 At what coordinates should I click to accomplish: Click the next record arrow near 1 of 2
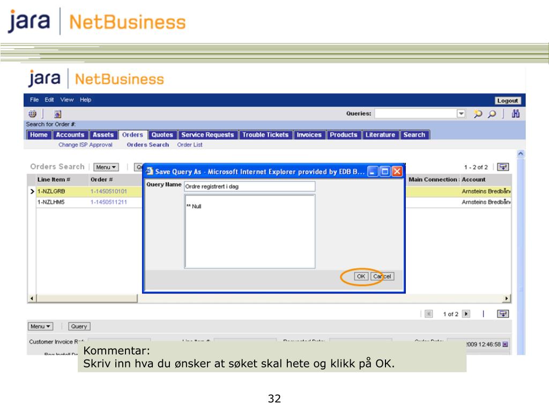coord(466,314)
